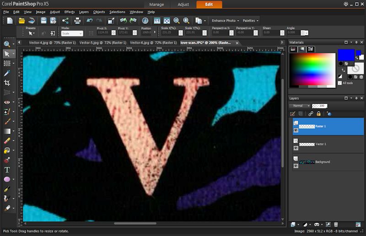Enable the All tools checkbox
This screenshot has height=236, width=366.
(340, 83)
